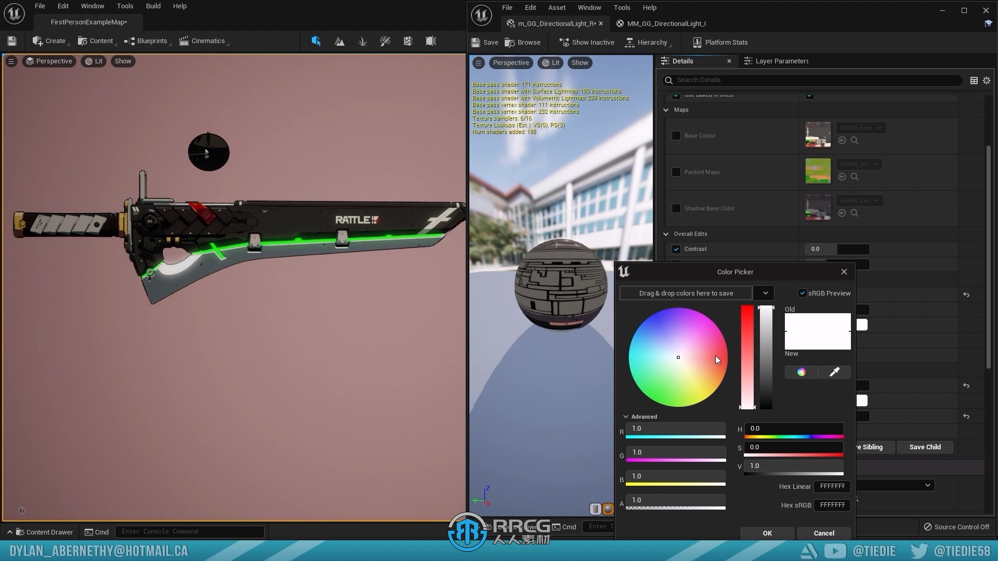Viewport: 998px width, 561px height.
Task: Click Perspective button in material preview viewport
Action: coord(511,63)
